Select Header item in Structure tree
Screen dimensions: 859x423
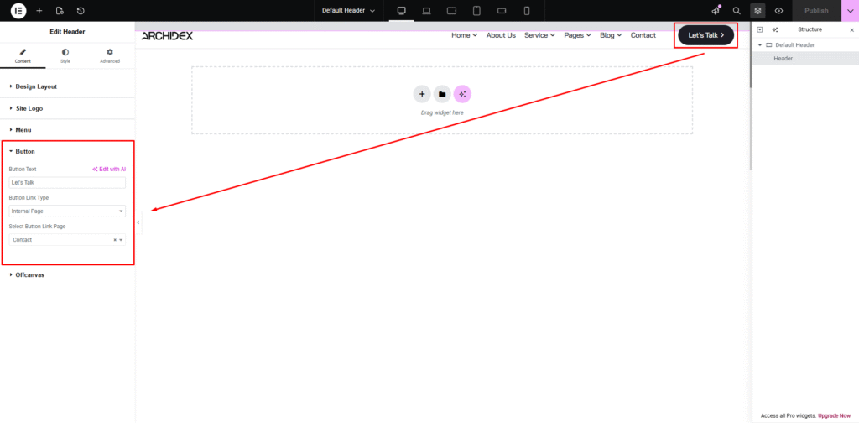[783, 59]
